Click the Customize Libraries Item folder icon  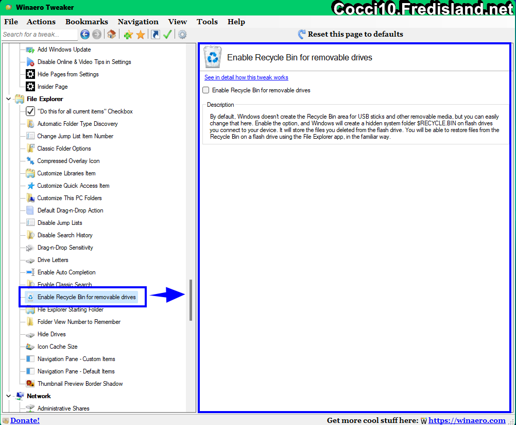[30, 173]
